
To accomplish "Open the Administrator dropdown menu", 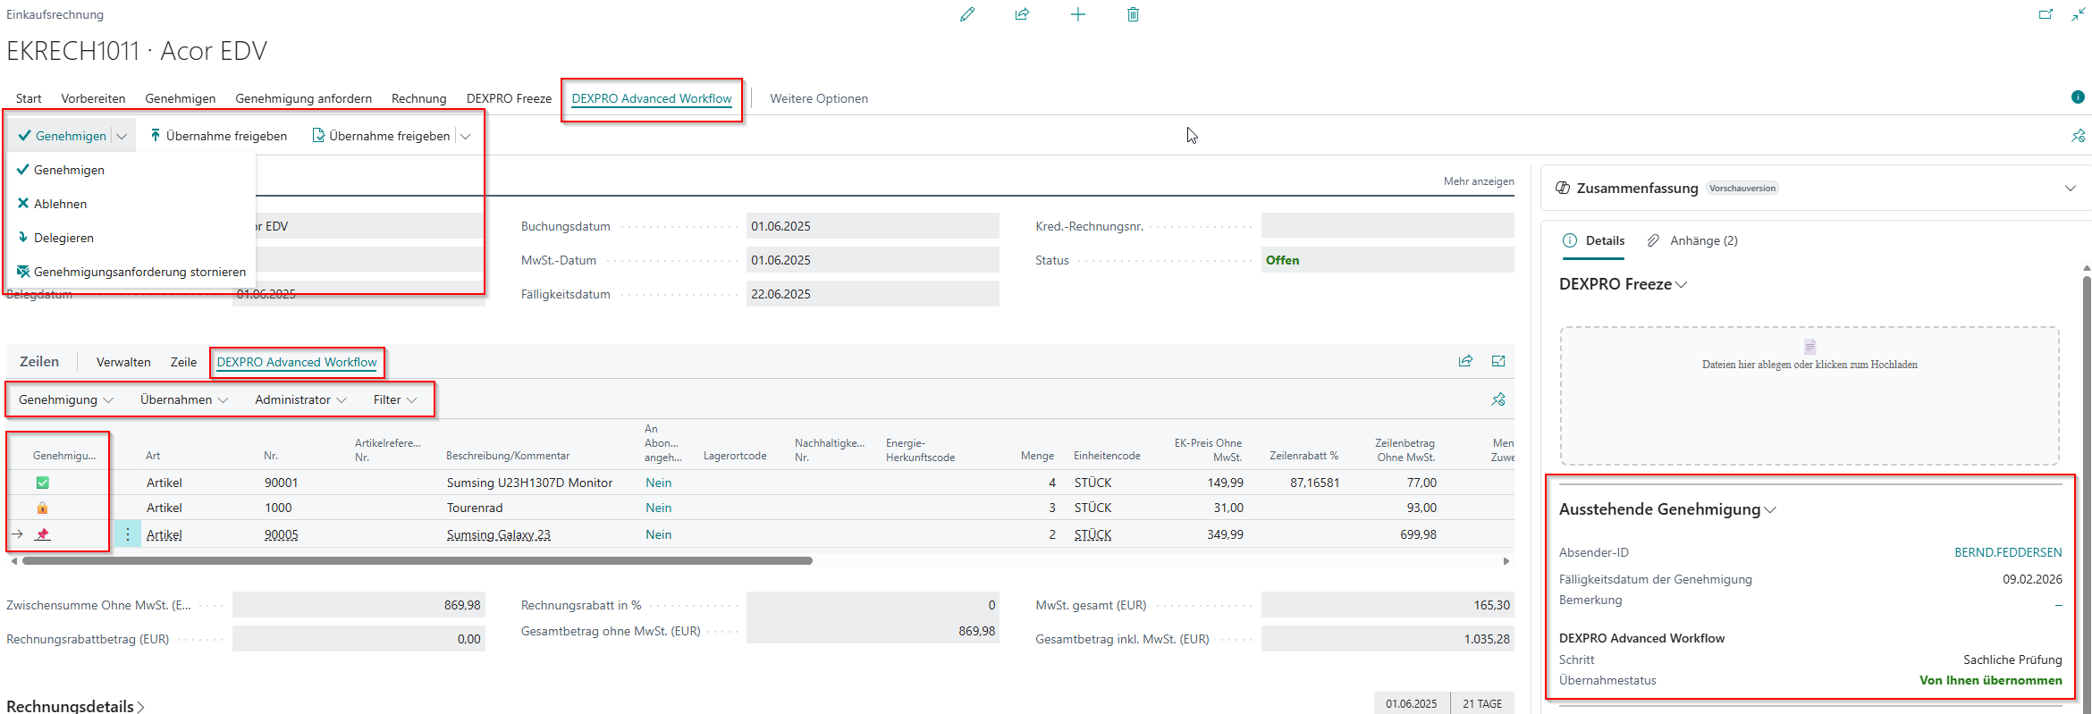I will [300, 399].
